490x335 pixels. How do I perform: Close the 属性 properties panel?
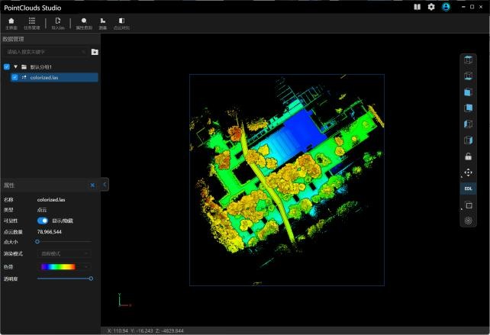[92, 185]
